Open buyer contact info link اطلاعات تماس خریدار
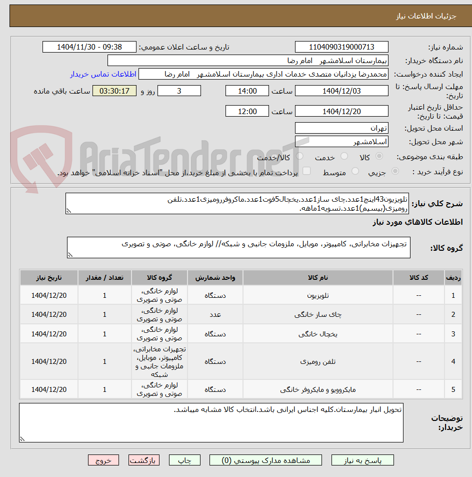 pyautogui.click(x=103, y=74)
